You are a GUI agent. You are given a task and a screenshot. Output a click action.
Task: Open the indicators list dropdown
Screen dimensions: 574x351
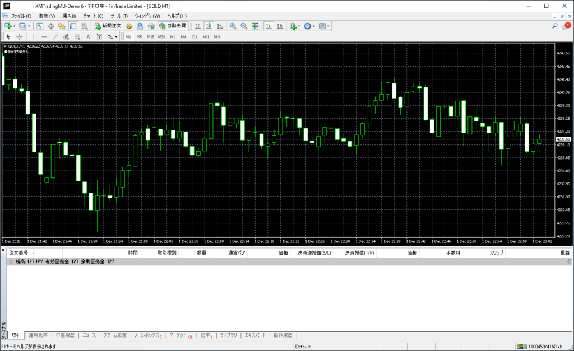[299, 26]
